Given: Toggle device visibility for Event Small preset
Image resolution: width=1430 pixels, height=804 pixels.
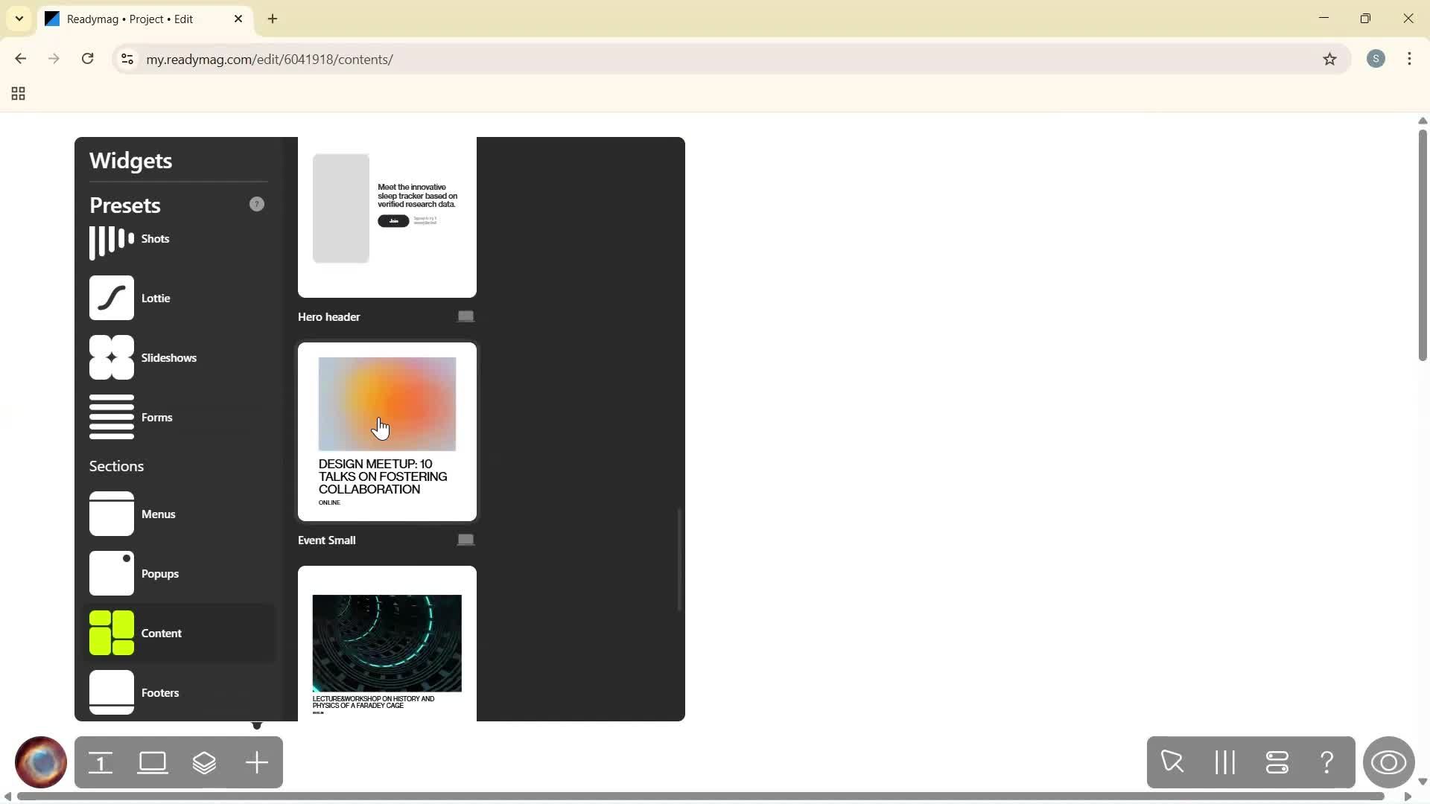Looking at the screenshot, I should pyautogui.click(x=465, y=539).
